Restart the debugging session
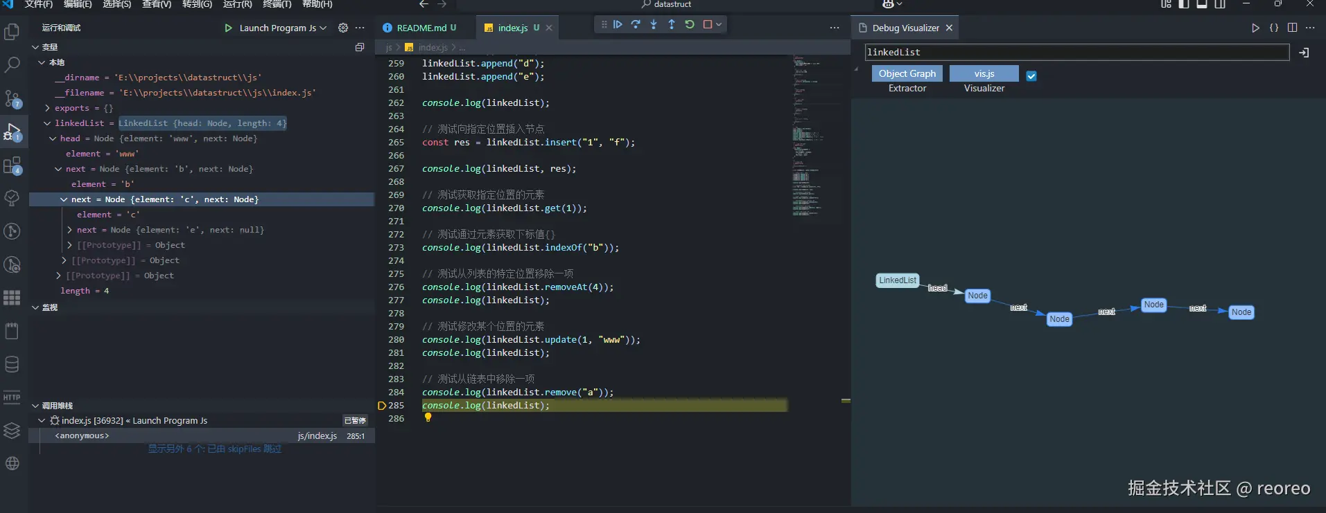Viewport: 1326px width, 513px height. pos(690,24)
